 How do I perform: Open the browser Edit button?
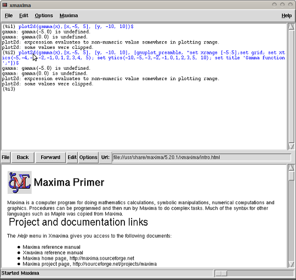tap(72, 158)
